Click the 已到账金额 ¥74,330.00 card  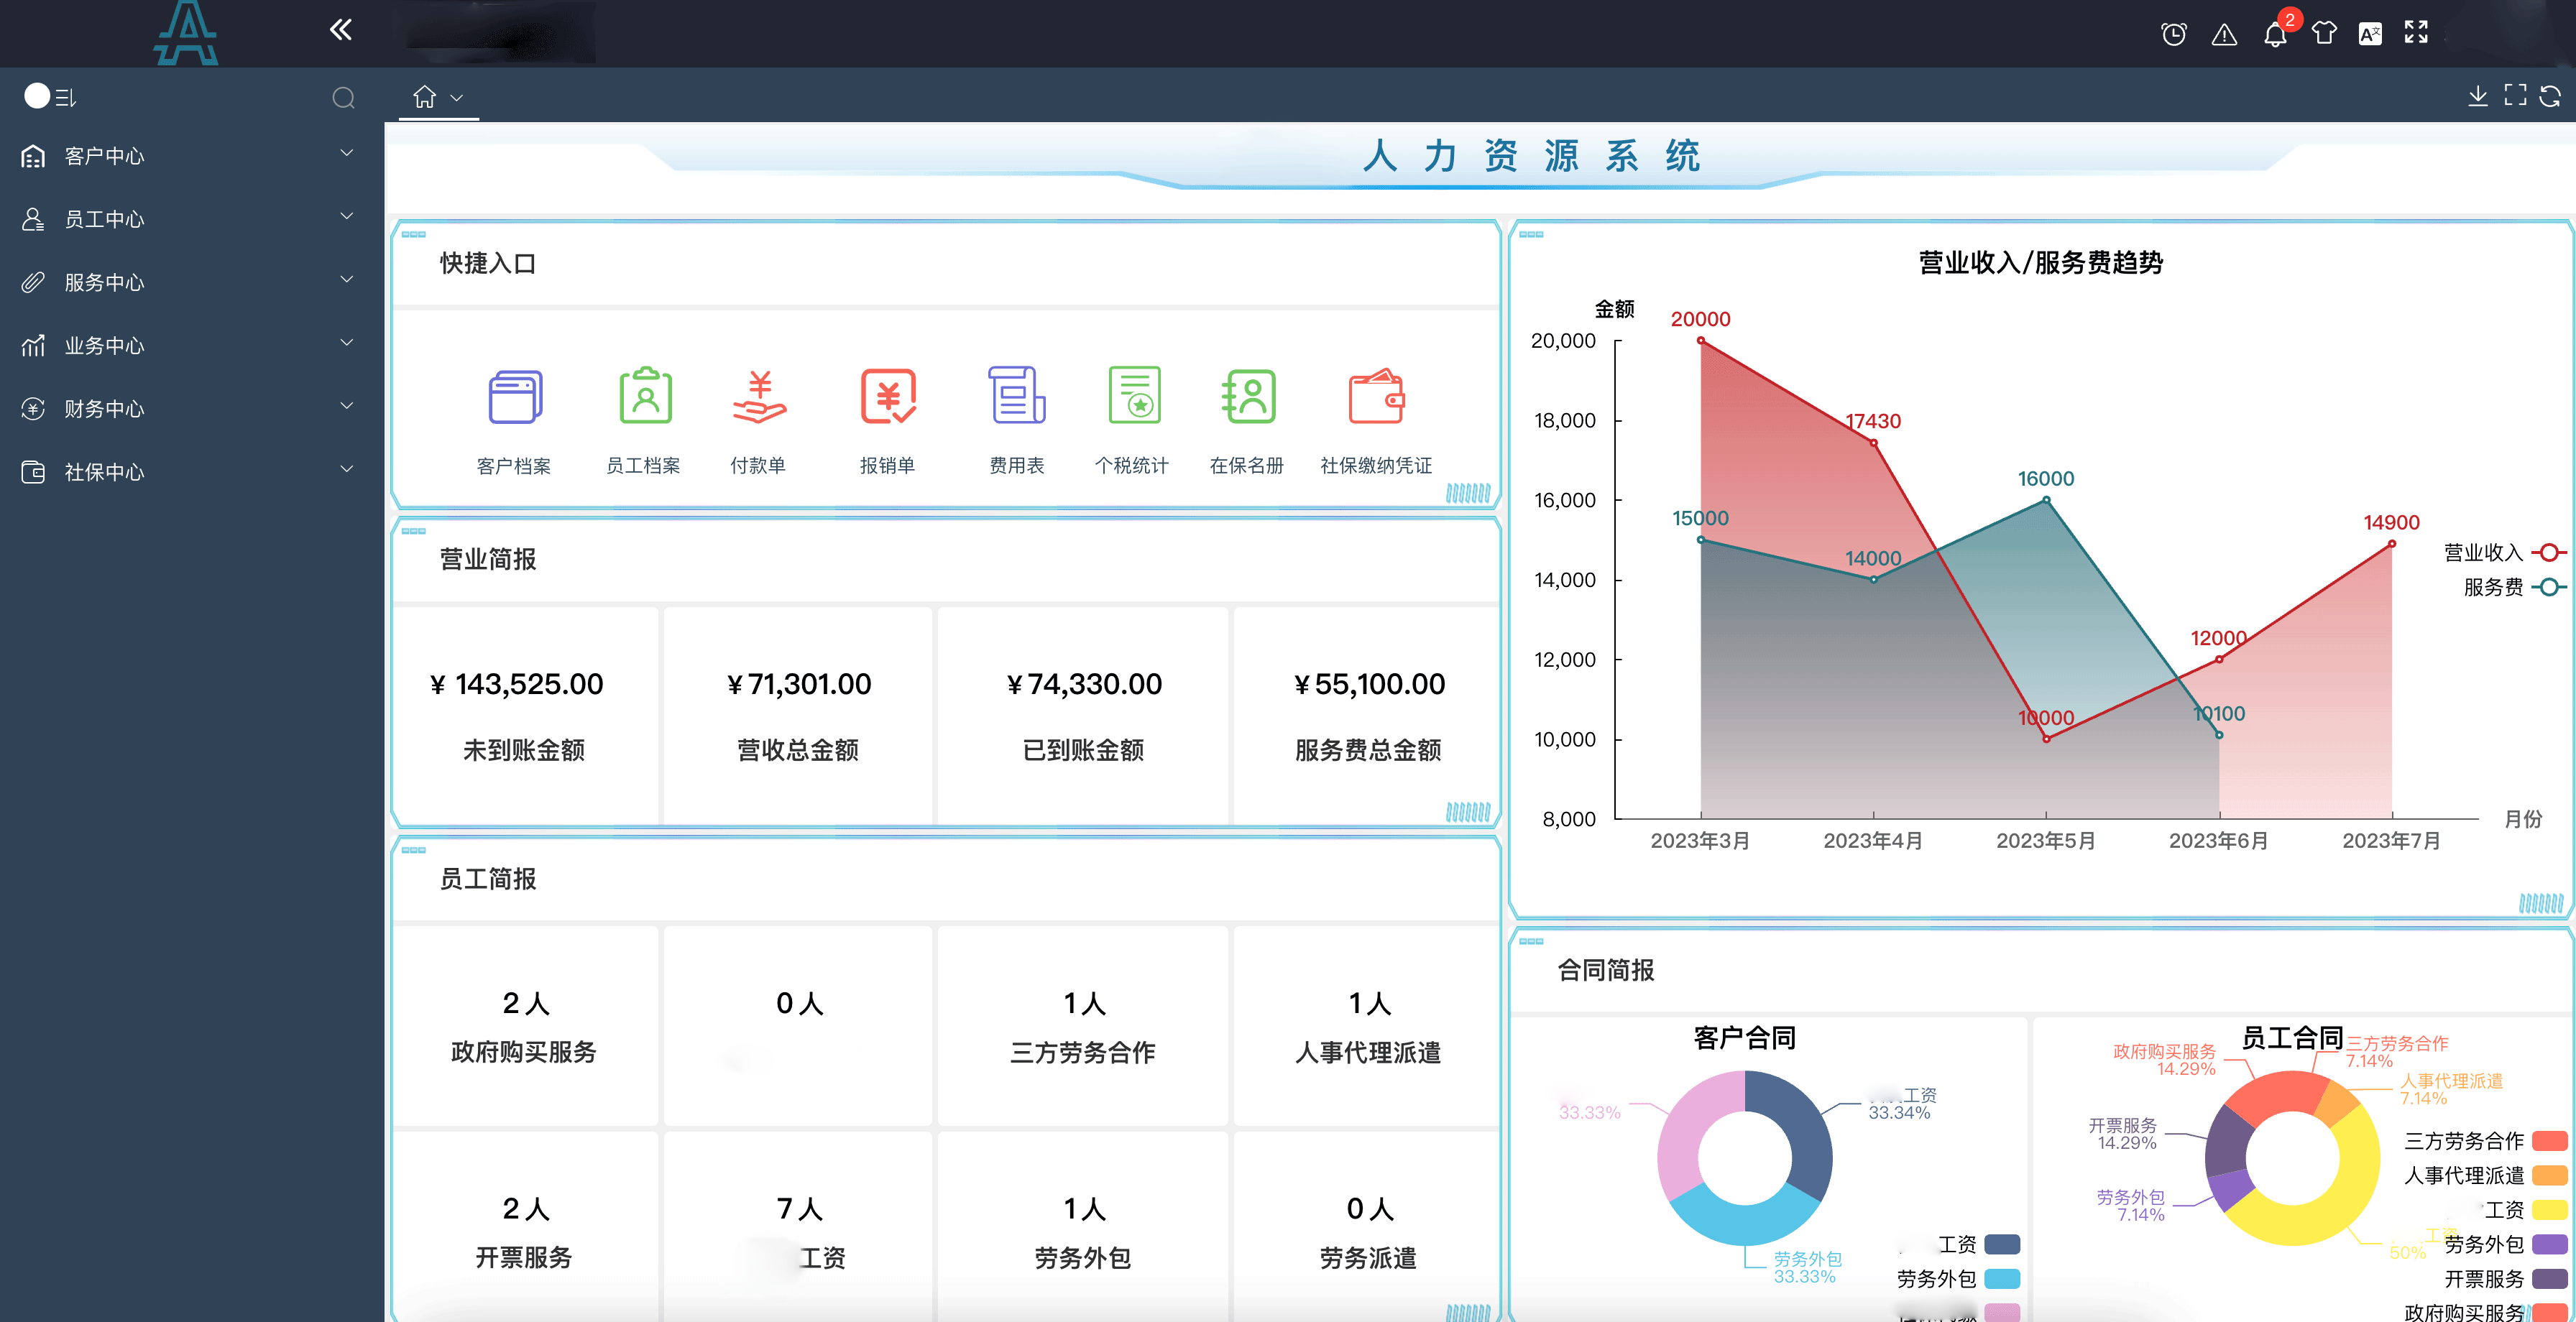click(1083, 715)
